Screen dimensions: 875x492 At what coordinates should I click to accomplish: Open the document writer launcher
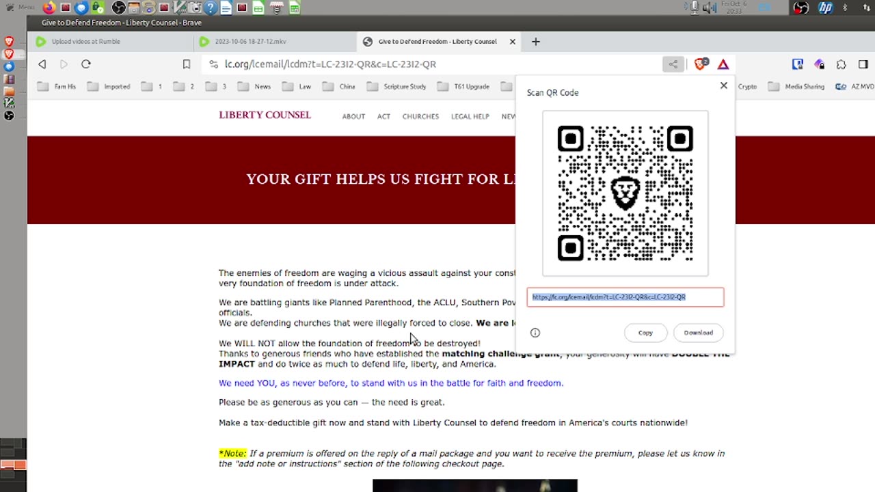coord(226,8)
